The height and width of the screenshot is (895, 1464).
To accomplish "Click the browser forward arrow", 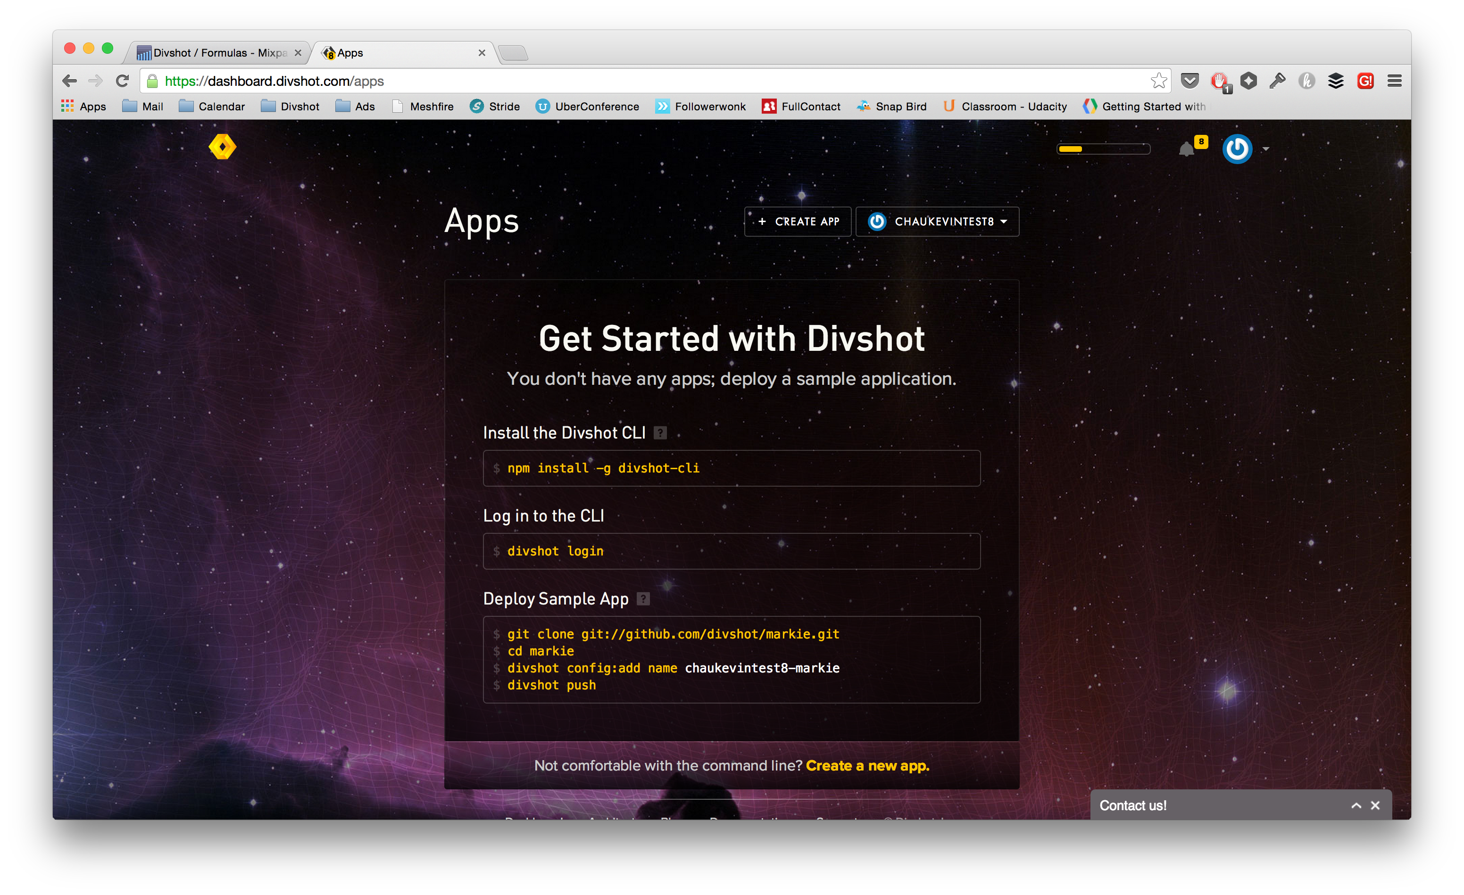I will (96, 81).
